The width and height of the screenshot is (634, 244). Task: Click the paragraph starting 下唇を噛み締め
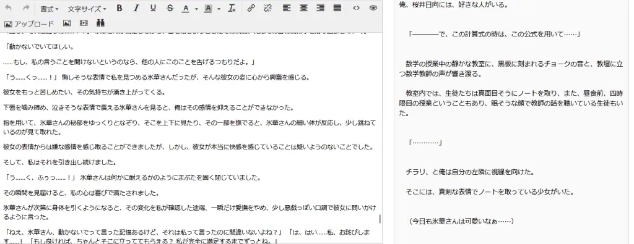(149, 107)
